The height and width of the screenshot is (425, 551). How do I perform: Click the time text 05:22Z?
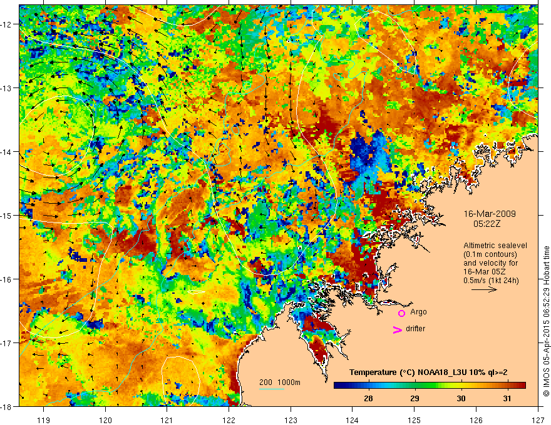[487, 224]
